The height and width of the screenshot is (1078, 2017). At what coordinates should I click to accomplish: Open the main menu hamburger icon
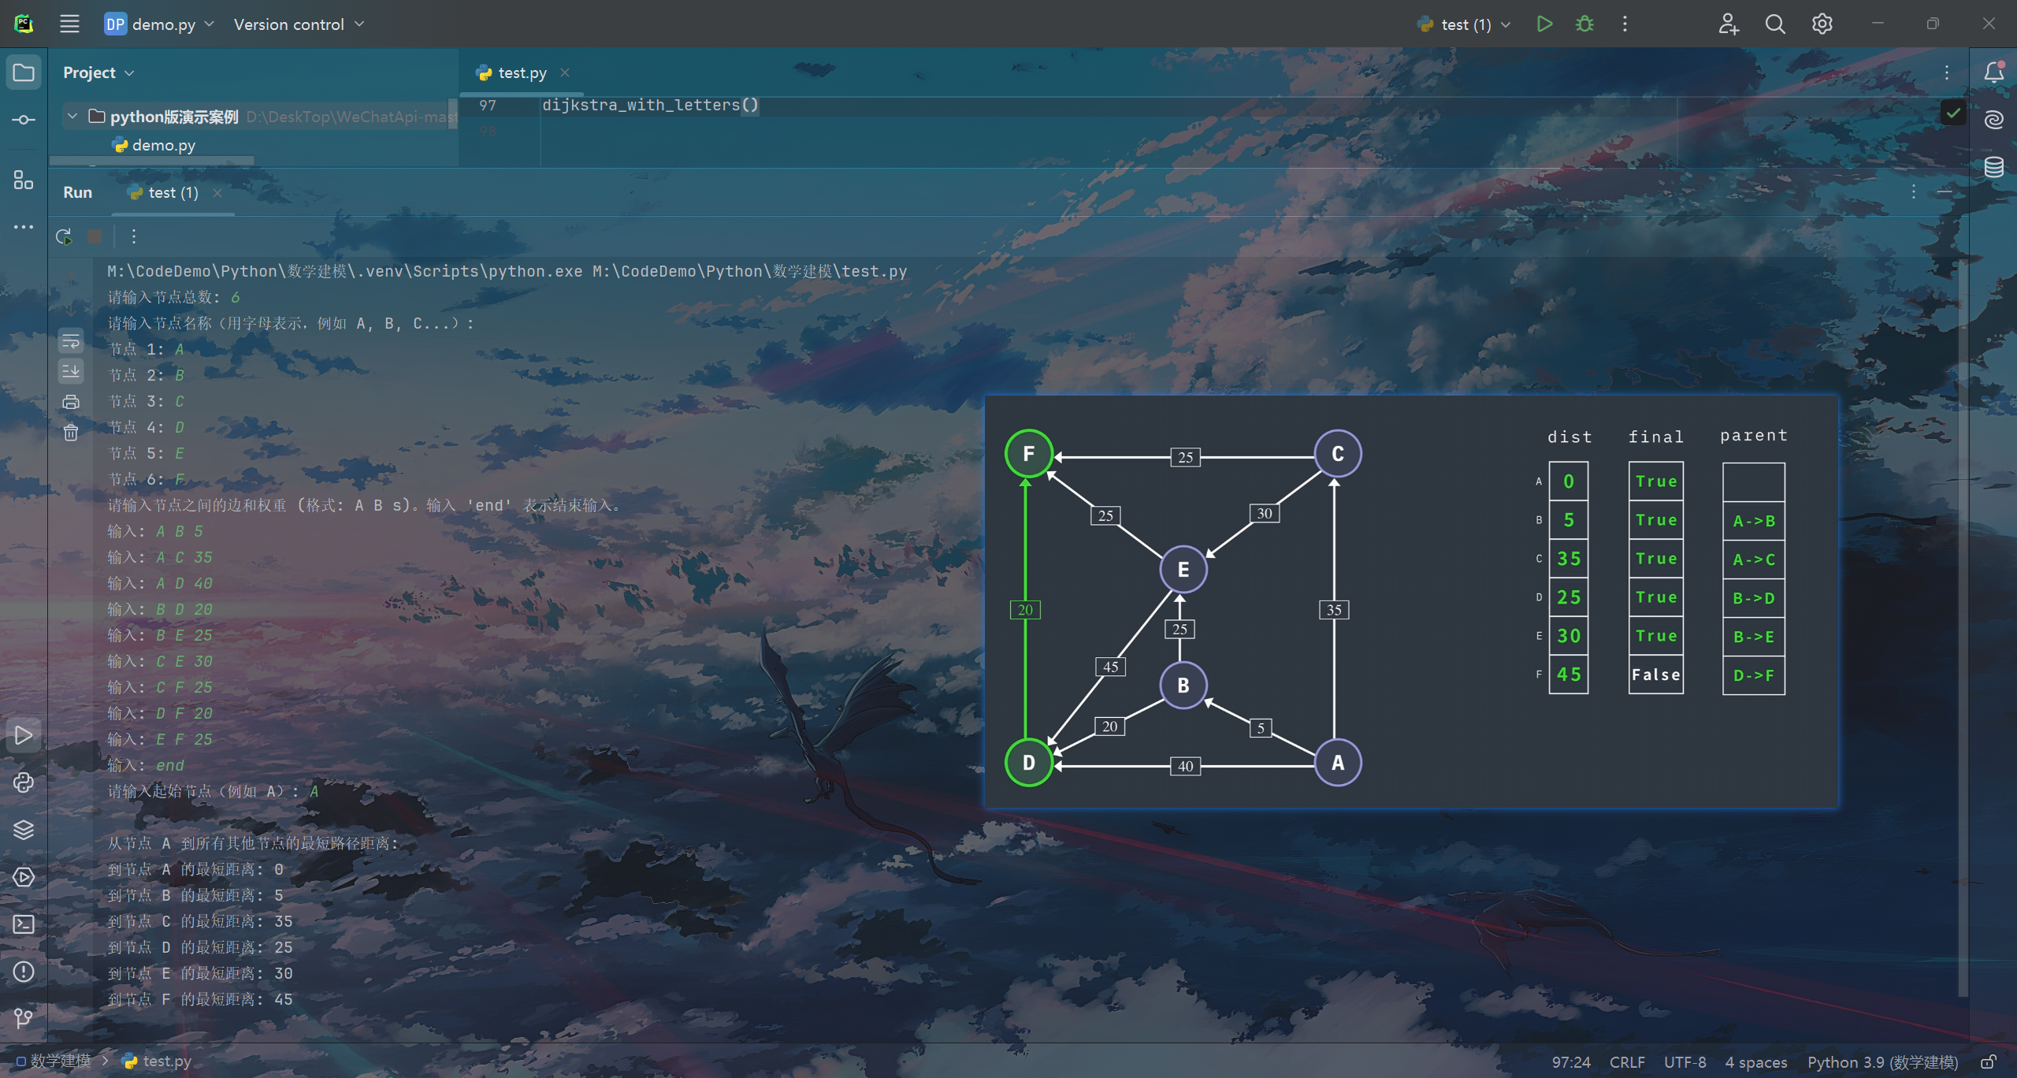pos(69,24)
